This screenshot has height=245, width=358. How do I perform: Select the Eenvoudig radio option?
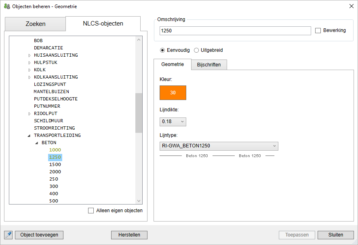coord(162,50)
